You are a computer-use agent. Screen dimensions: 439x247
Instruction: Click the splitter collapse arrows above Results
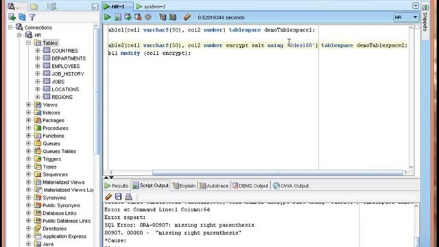coord(108,178)
